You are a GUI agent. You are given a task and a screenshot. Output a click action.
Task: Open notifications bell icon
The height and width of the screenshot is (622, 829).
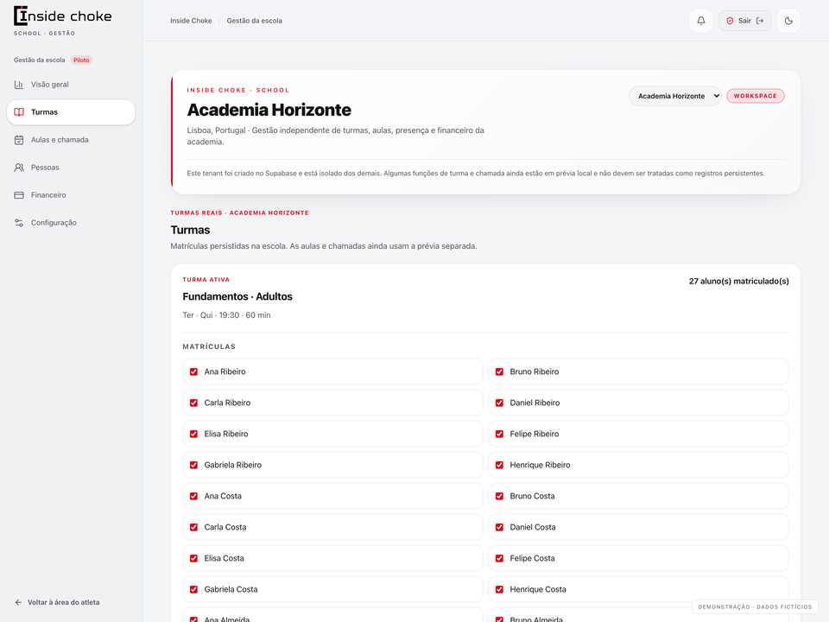click(701, 21)
